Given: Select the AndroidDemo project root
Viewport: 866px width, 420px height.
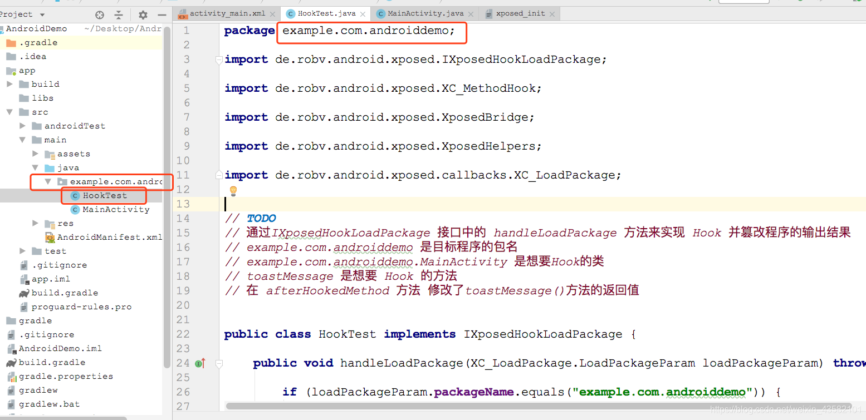Looking at the screenshot, I should 36,28.
